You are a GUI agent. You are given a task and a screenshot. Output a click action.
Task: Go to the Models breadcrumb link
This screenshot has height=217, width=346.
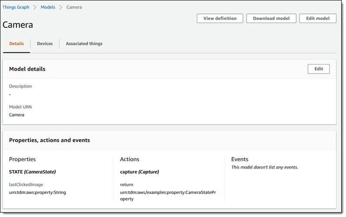[48, 7]
